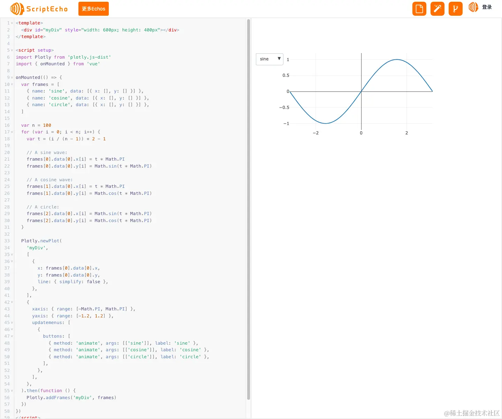
Task: Click the Plotly.addFrames line
Action: pos(71,398)
